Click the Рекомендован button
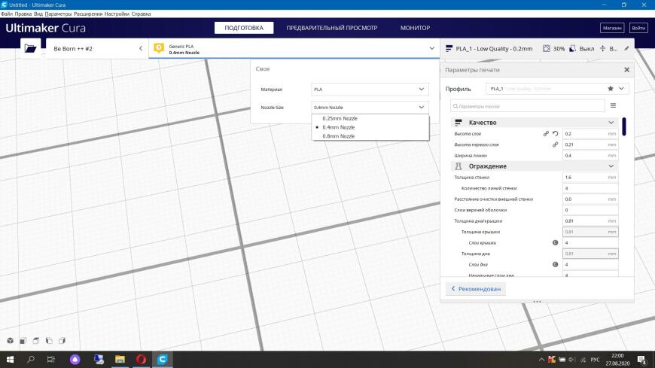Viewport: 655px width, 368px height. (x=475, y=289)
